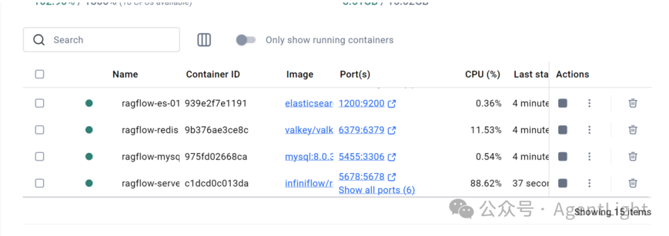Open the 5455:3306 port link
Image resolution: width=669 pixels, height=236 pixels.
click(361, 157)
